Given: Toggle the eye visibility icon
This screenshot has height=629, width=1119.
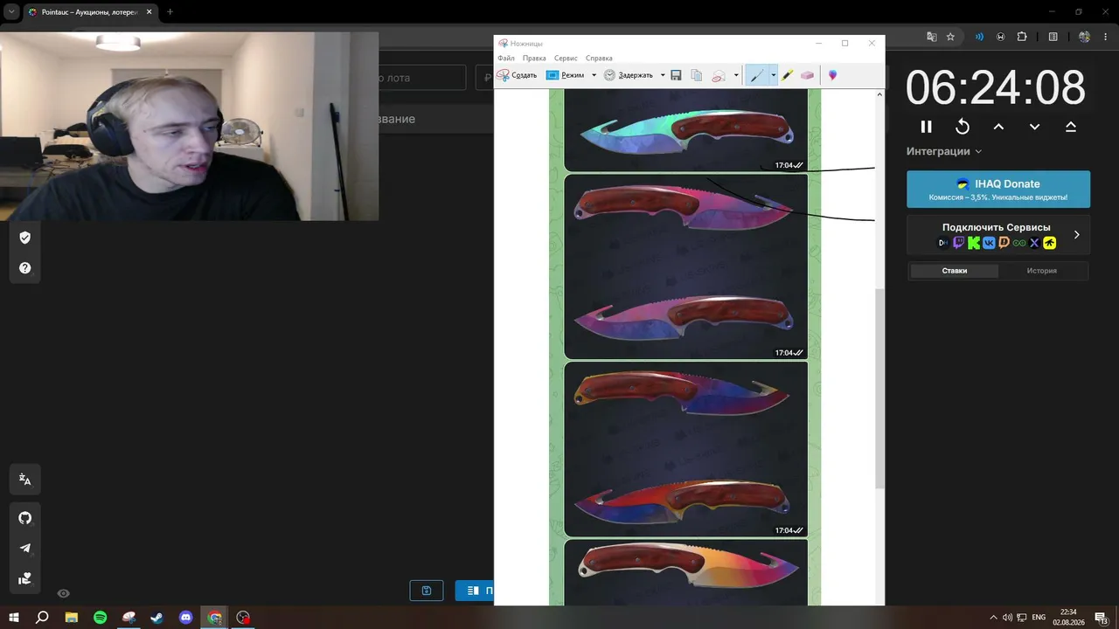Looking at the screenshot, I should click(63, 593).
